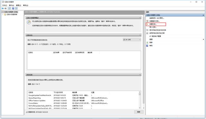Click 刷新 text in Actions pane
The height and width of the screenshot is (119, 206).
(151, 42)
